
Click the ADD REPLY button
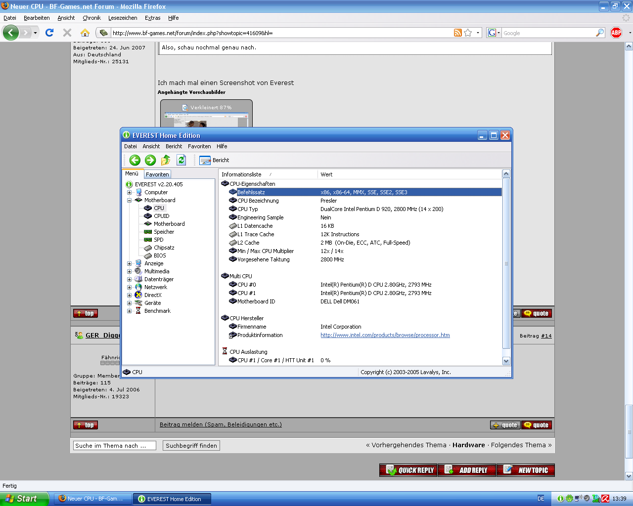(467, 470)
